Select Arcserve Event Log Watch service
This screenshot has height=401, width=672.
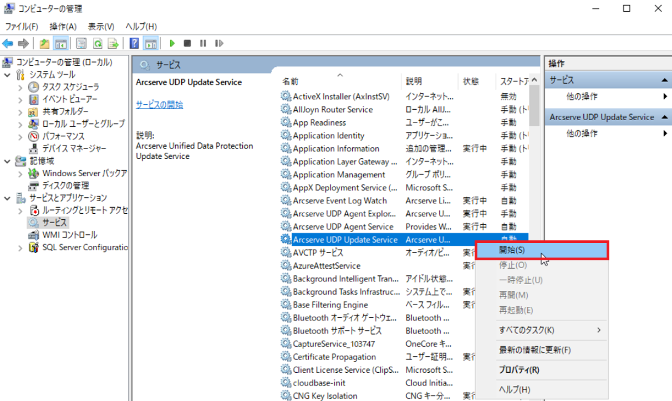point(405,200)
